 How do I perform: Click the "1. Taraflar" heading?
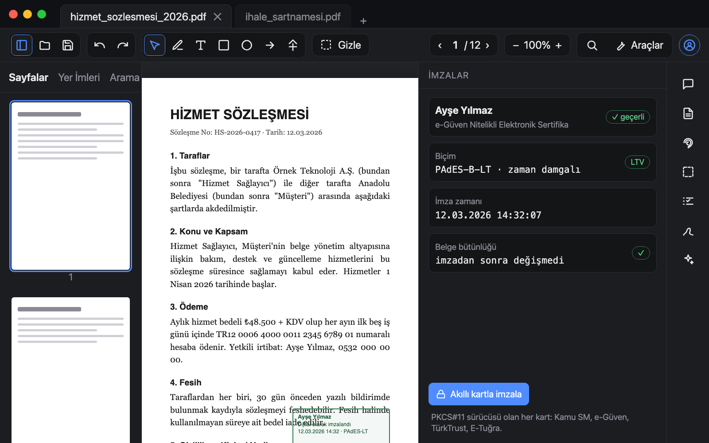click(190, 156)
